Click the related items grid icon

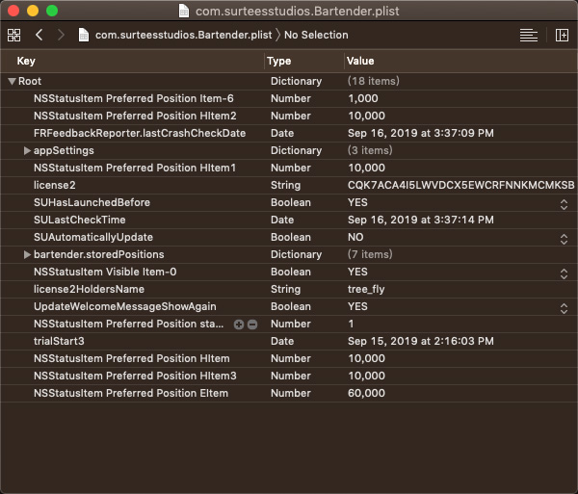(13, 35)
